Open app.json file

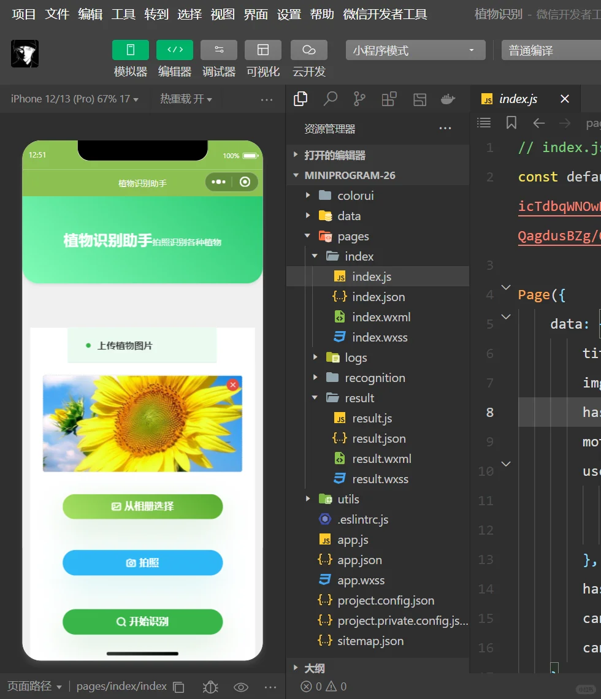[x=378, y=560]
